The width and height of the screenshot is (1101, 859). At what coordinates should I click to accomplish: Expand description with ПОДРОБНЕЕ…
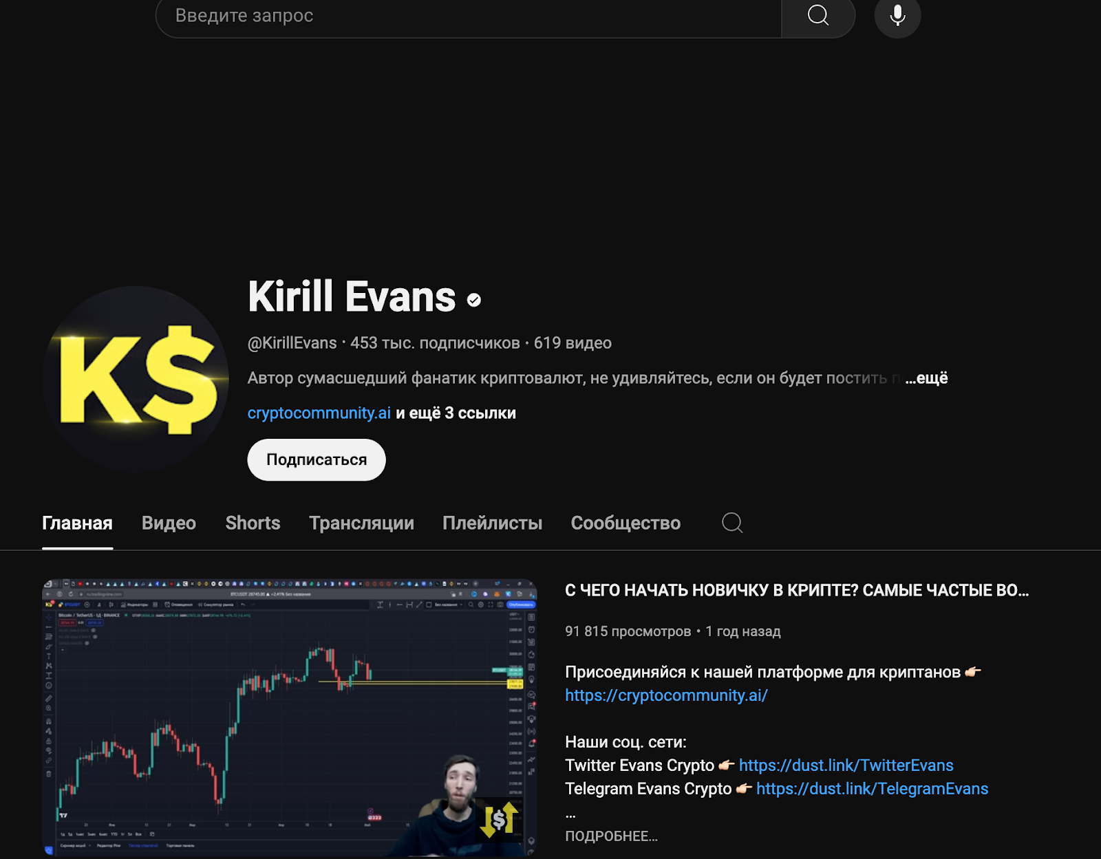point(611,836)
